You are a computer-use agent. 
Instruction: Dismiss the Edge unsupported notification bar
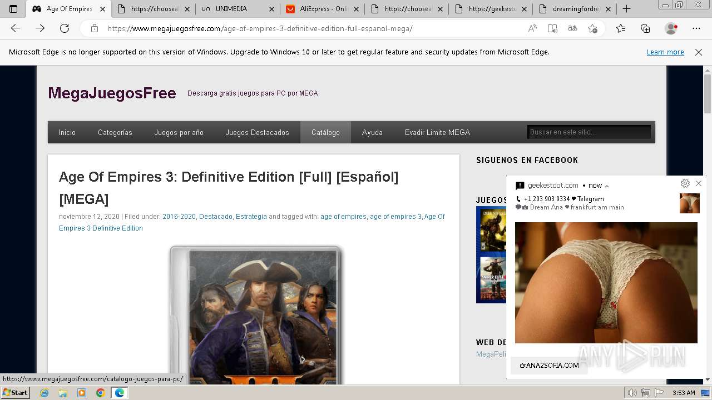(699, 52)
